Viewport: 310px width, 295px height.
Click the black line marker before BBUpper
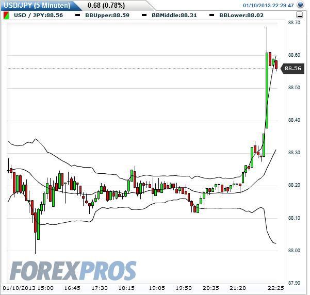(x=78, y=15)
